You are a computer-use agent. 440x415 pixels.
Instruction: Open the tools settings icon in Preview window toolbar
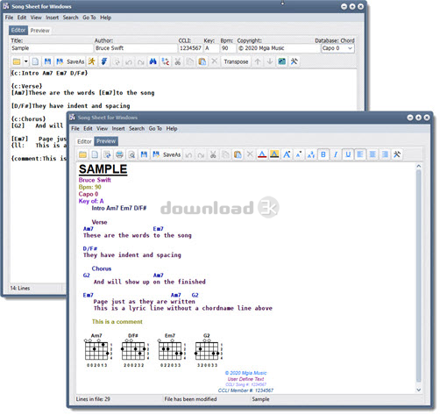point(397,154)
